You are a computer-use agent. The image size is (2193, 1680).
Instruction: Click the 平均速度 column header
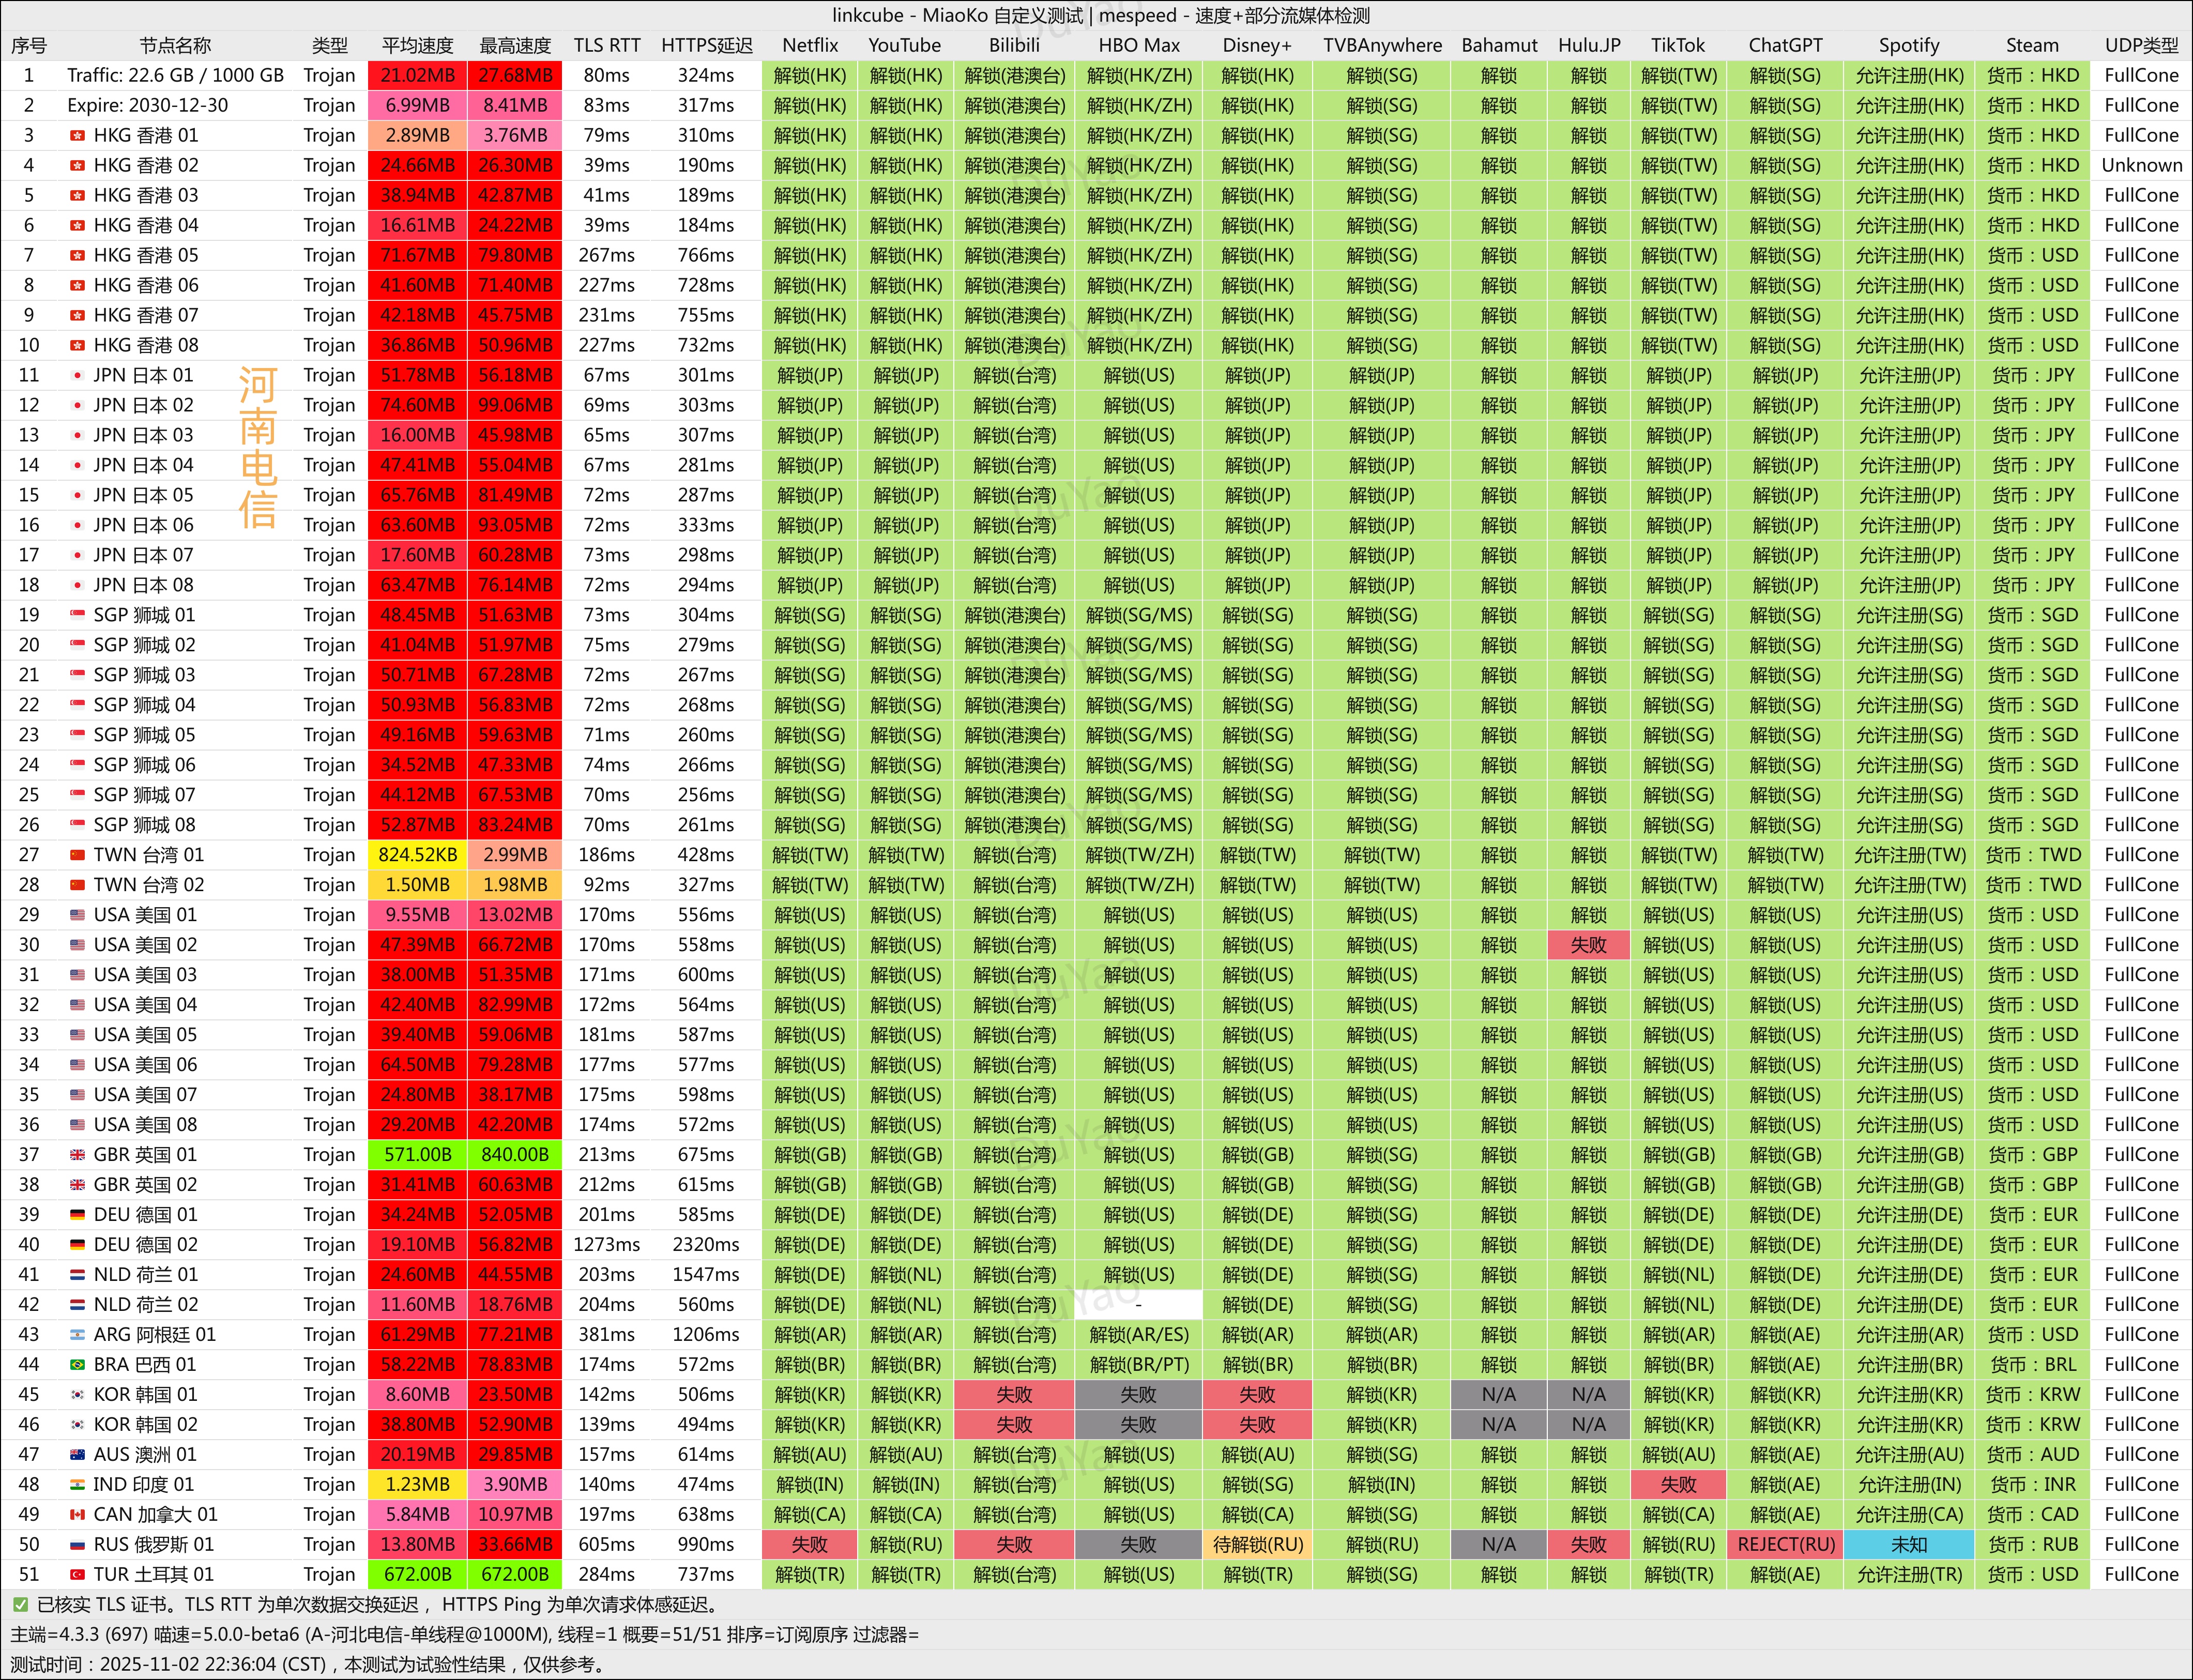(x=417, y=45)
